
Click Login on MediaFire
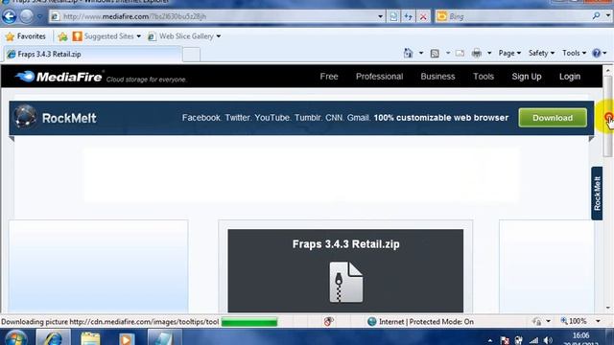pos(570,77)
